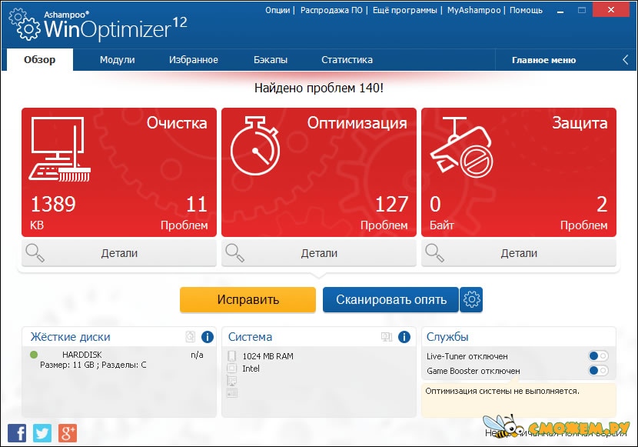This screenshot has height=447, width=638.
Task: Click the Оптимизация stopwatch icon
Action: [x=255, y=145]
